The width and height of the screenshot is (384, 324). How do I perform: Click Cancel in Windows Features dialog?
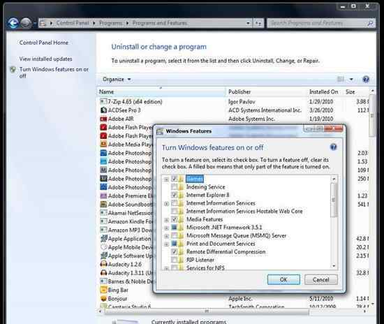321,280
